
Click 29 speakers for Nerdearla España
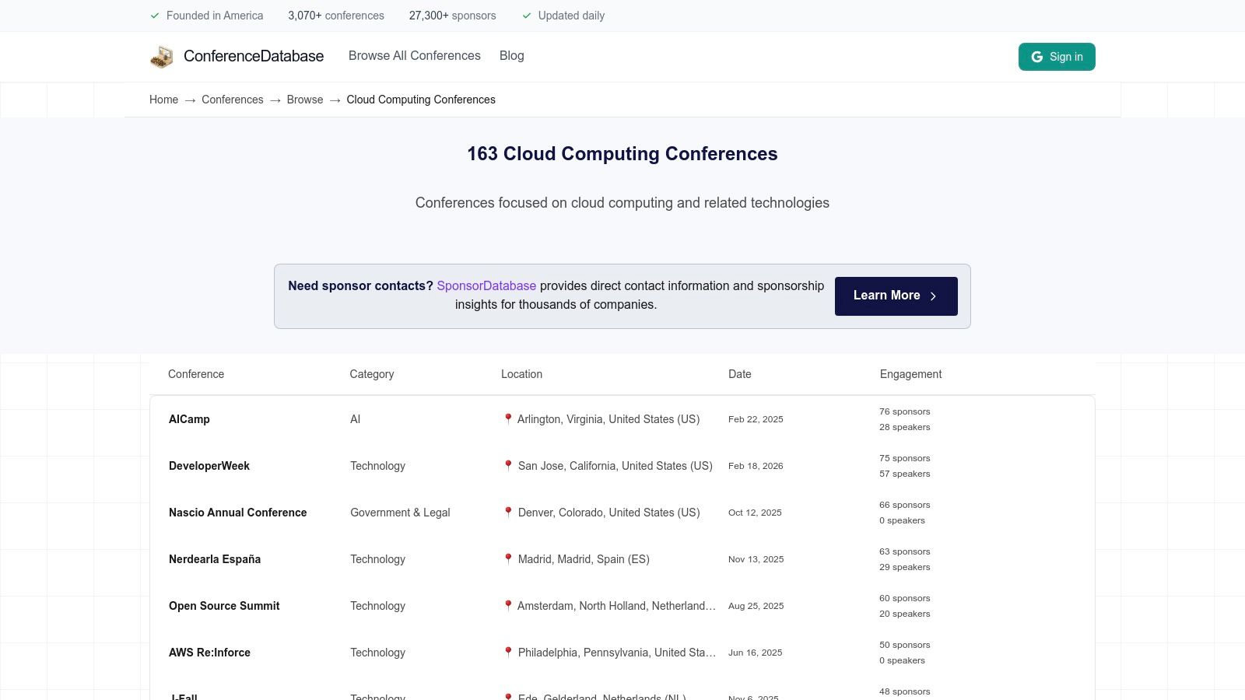click(904, 567)
